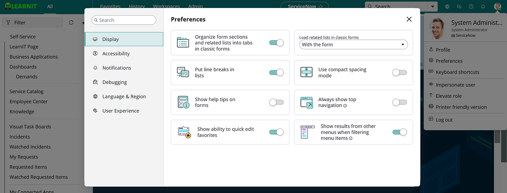The width and height of the screenshot is (507, 193).
Task: Click the refresh icon beside Filter field
Action: (71, 22)
